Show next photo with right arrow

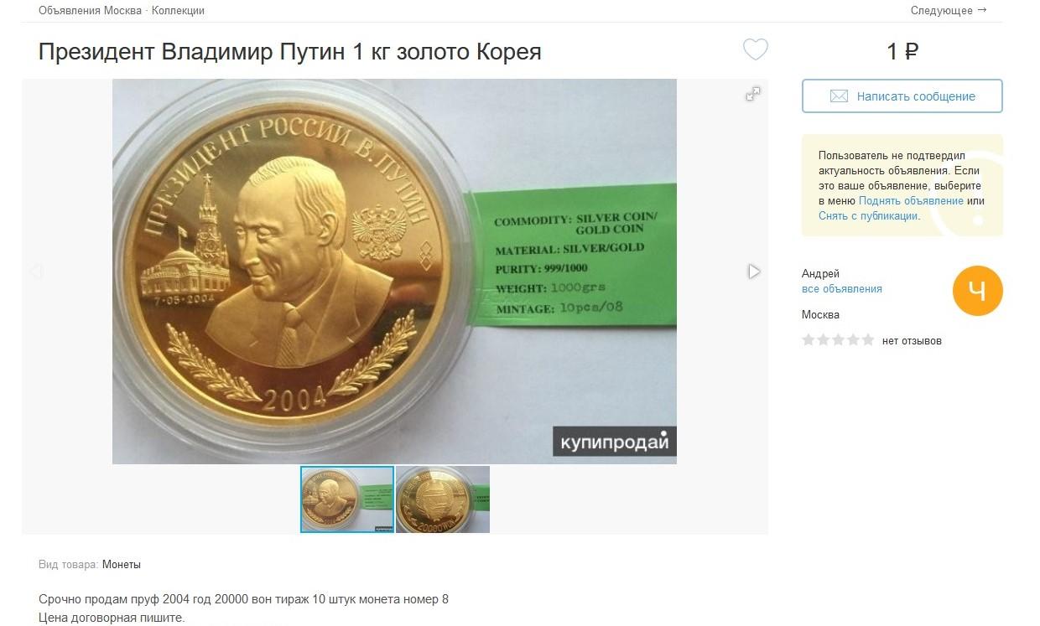coord(754,272)
